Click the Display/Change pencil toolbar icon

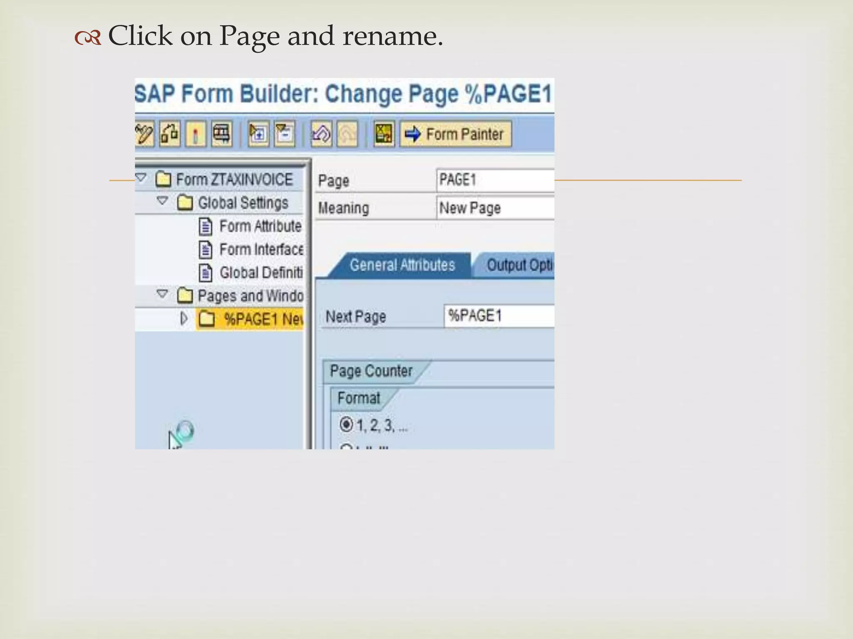pos(145,134)
